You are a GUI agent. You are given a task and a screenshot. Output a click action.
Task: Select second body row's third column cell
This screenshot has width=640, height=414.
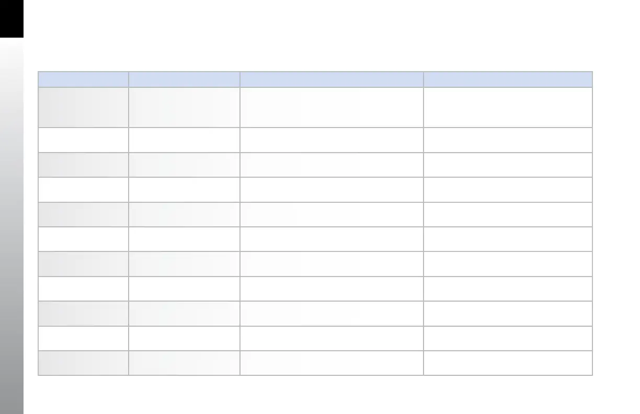pos(332,140)
